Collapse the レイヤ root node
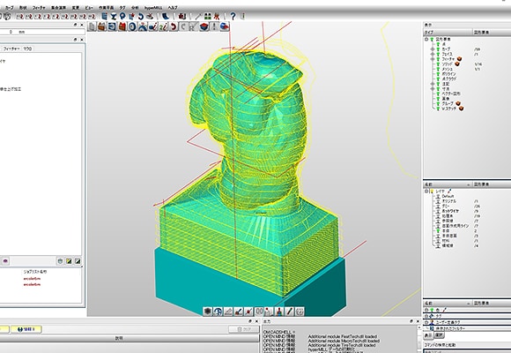 click(x=426, y=191)
